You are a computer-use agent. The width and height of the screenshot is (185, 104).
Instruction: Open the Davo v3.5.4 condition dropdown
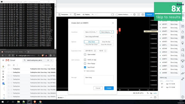coord(91,32)
